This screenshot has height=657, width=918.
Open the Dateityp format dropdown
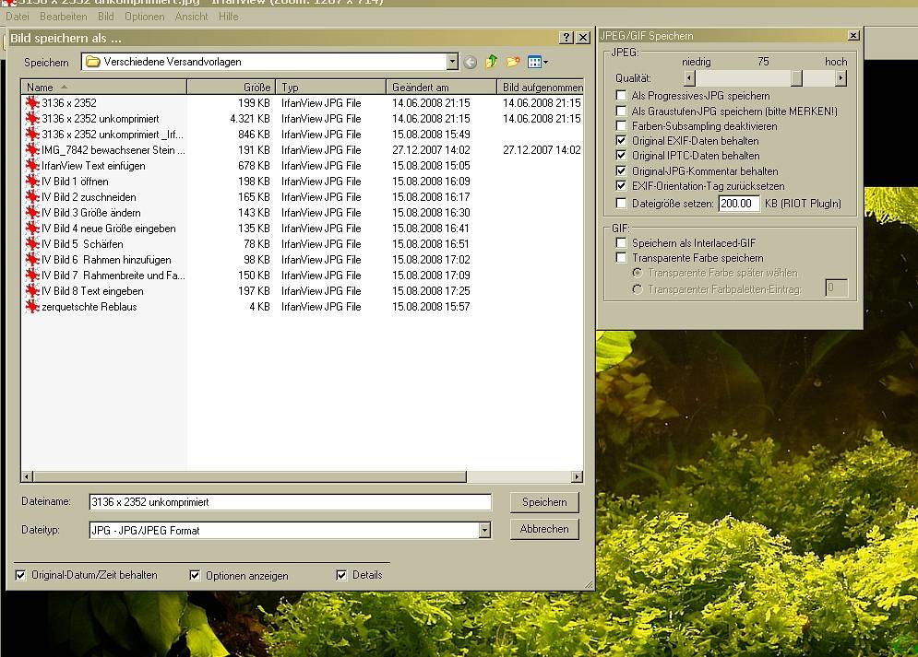coord(484,531)
